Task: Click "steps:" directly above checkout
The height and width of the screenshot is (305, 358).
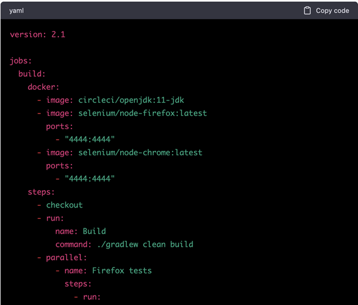Action: [41, 192]
